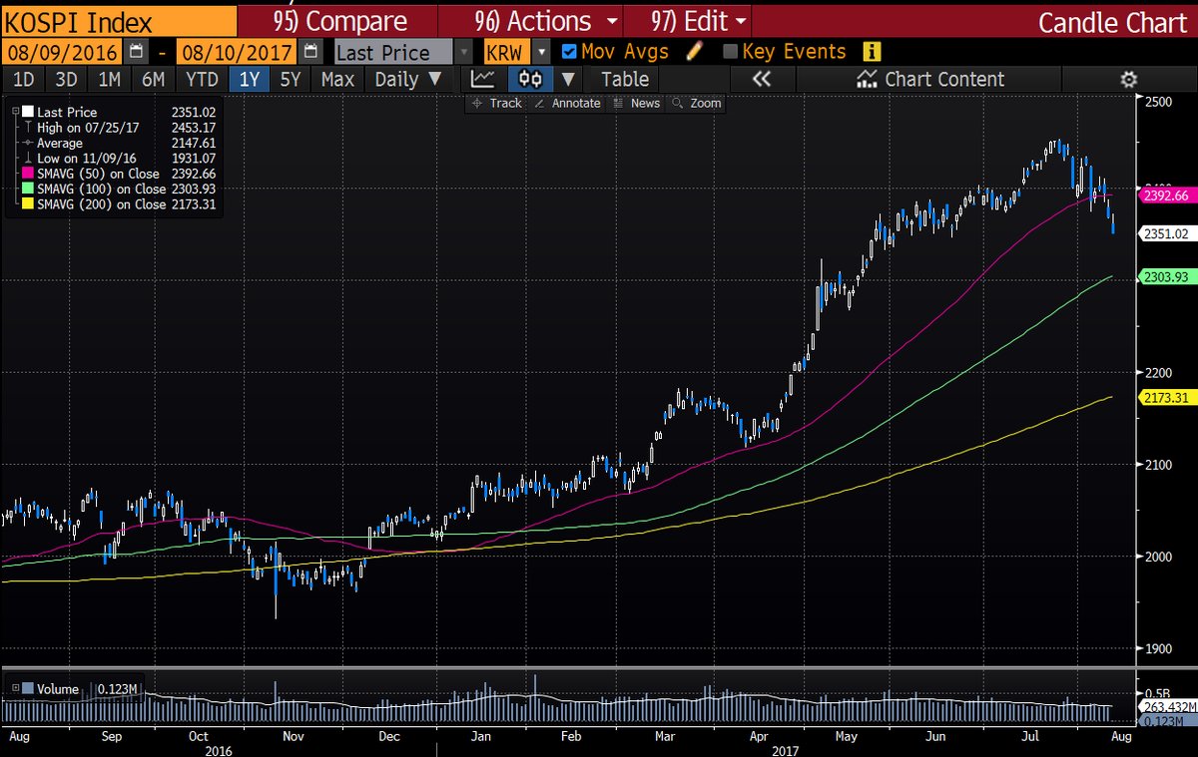
Task: Open chart settings gear
Action: (x=1129, y=80)
